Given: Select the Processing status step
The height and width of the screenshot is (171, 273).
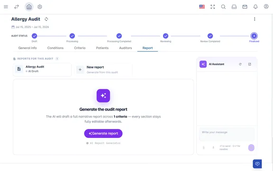Looking at the screenshot, I should click(72, 36).
